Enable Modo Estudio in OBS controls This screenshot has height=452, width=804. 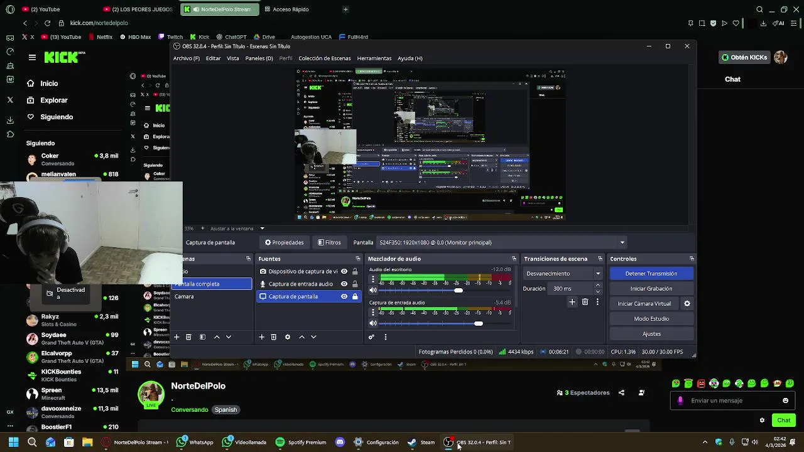click(x=651, y=319)
